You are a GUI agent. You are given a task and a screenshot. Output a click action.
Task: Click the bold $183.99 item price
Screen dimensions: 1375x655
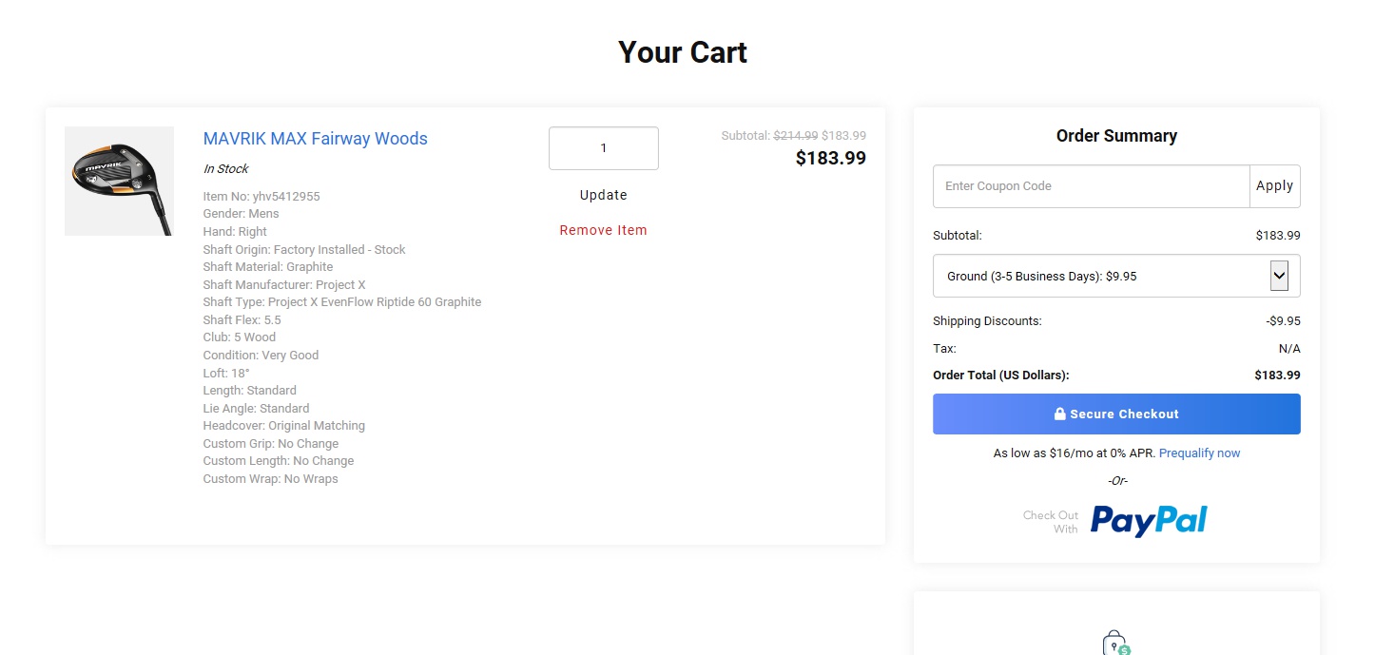coord(830,159)
